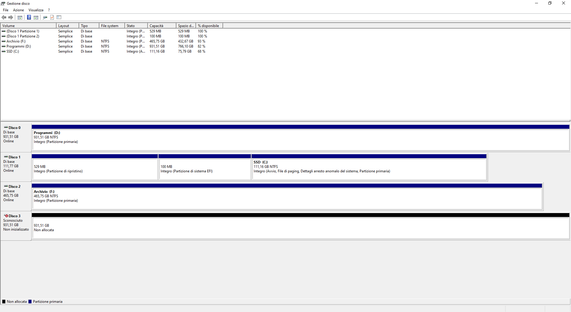571x312 pixels.
Task: Click the properties checkmark document icon
Action: [52, 17]
